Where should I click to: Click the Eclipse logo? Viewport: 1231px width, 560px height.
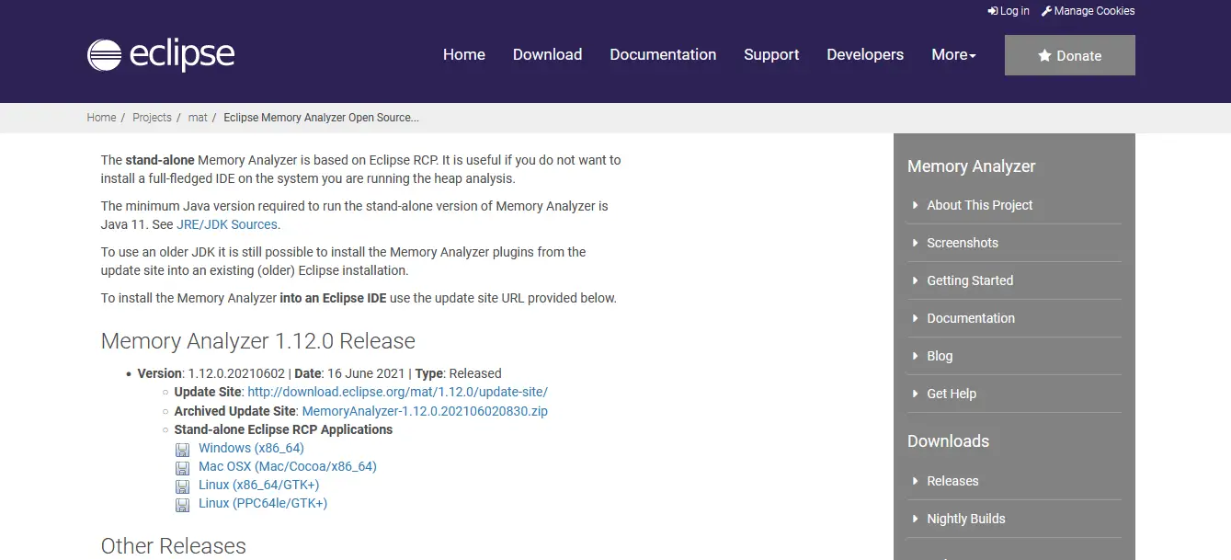161,55
